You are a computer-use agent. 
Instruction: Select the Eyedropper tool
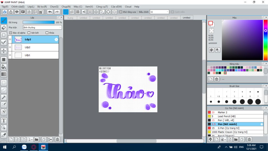tap(4, 135)
